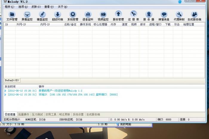Open the 服务管理 service manager
The height and width of the screenshot is (139, 209).
click(x=118, y=16)
